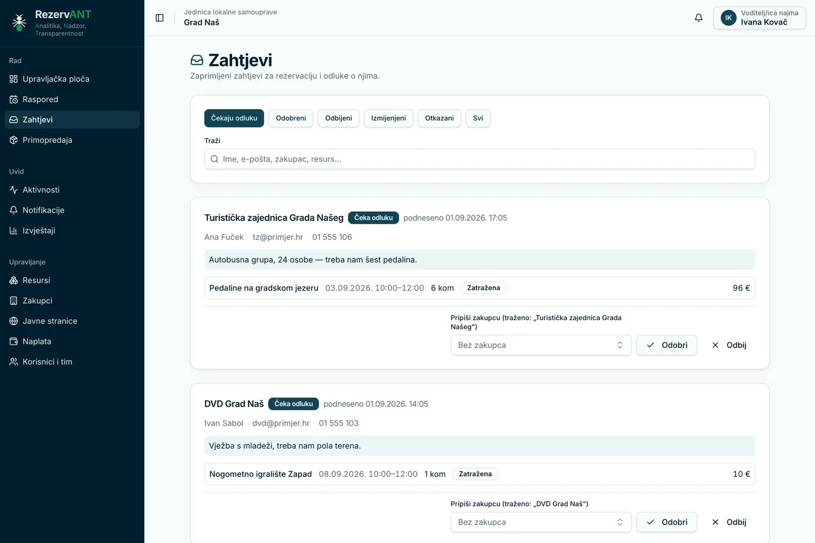This screenshot has height=543, width=815.
Task: Click the Zahtjevi inbox icon in sidebar
Action: 13,120
